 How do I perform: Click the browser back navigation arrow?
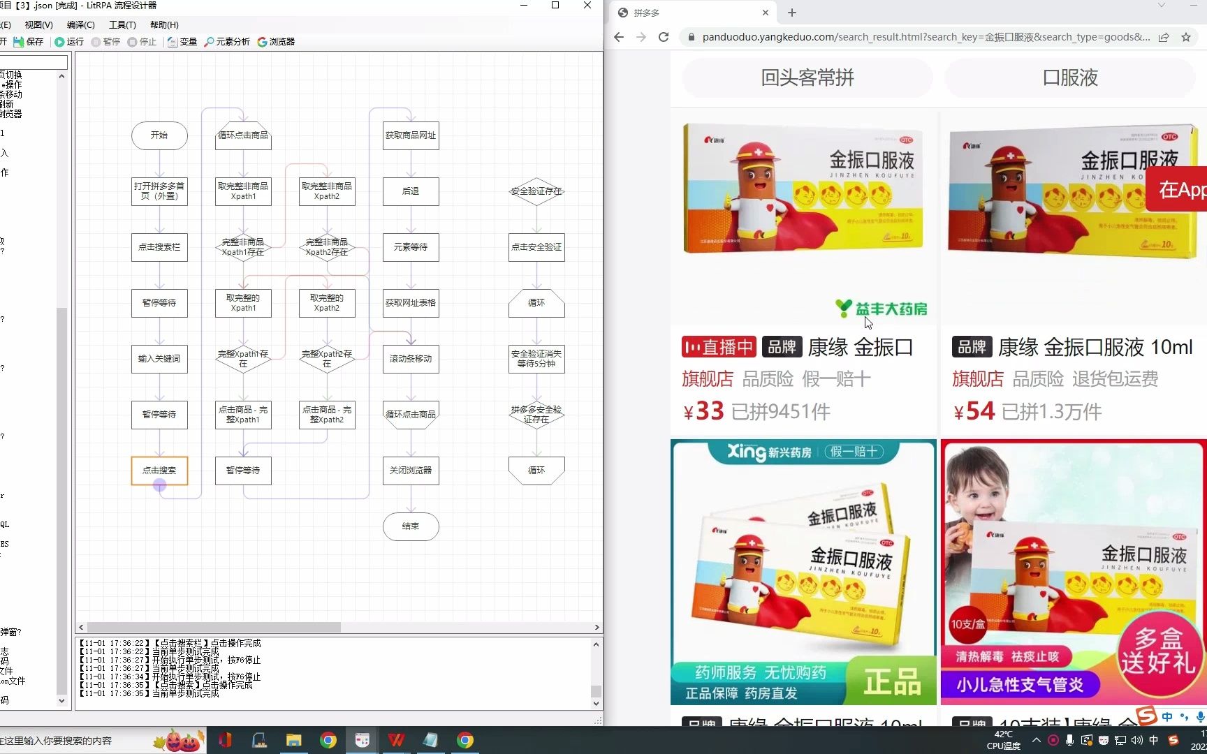[618, 37]
